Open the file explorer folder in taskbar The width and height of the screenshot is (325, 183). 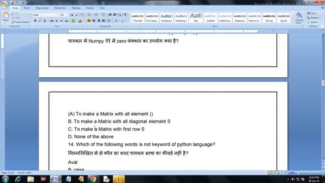click(x=30, y=179)
